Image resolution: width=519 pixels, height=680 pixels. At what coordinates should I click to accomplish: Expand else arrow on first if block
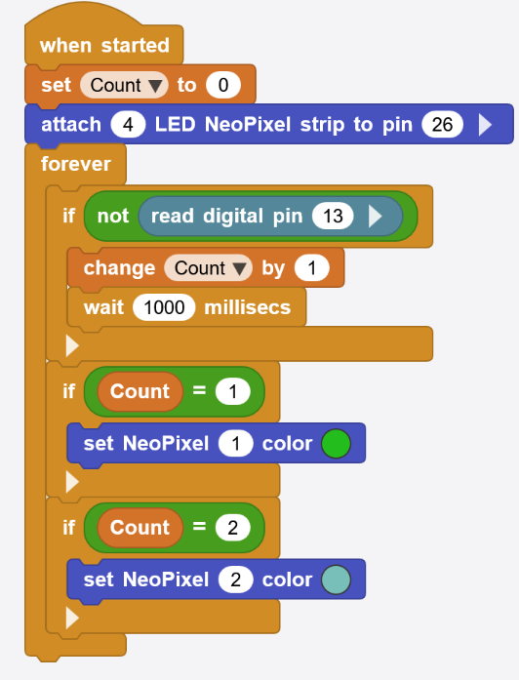coord(72,345)
